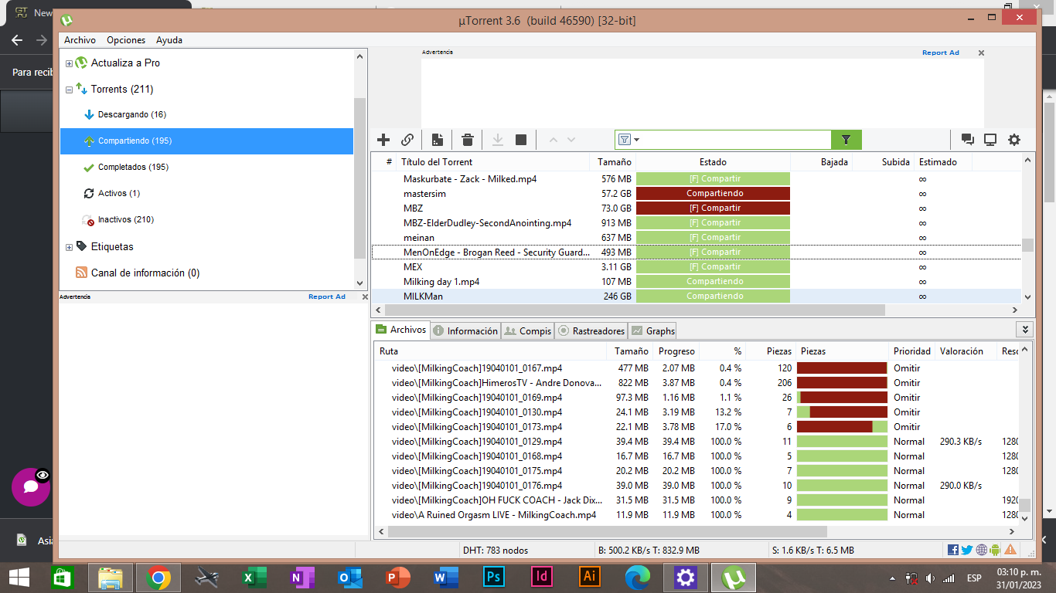
Task: Show the Descargando (16) torrents category
Action: (x=131, y=114)
